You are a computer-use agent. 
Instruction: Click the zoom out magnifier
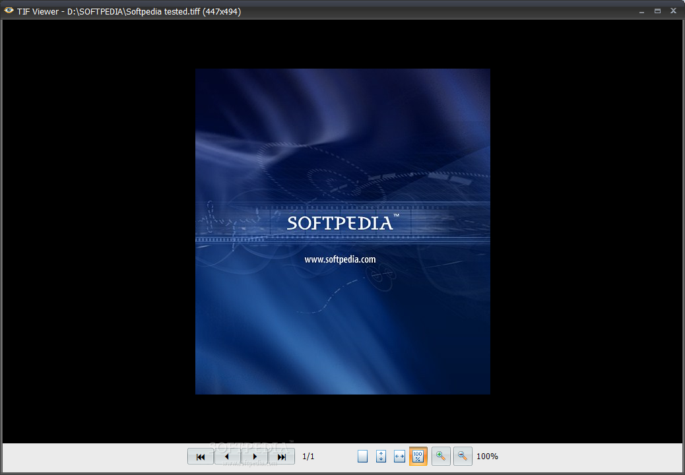click(x=463, y=457)
